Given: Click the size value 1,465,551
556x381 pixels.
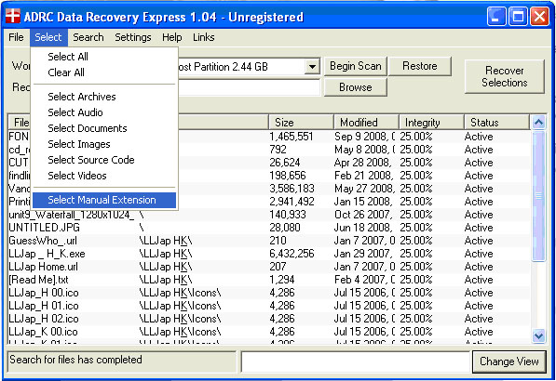Looking at the screenshot, I should tap(292, 137).
